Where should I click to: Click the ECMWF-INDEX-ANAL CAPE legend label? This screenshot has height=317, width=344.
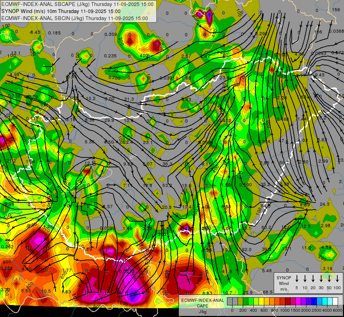(202, 303)
